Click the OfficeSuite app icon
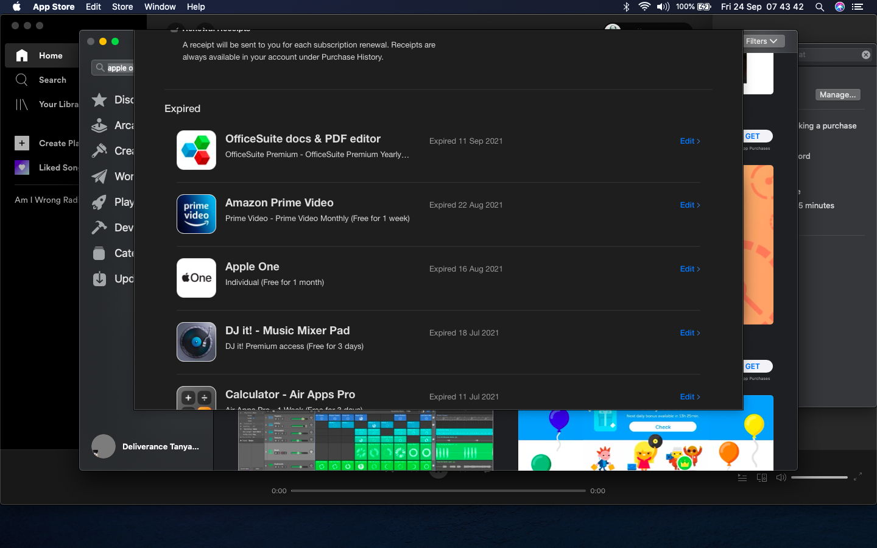This screenshot has height=548, width=877. click(196, 150)
